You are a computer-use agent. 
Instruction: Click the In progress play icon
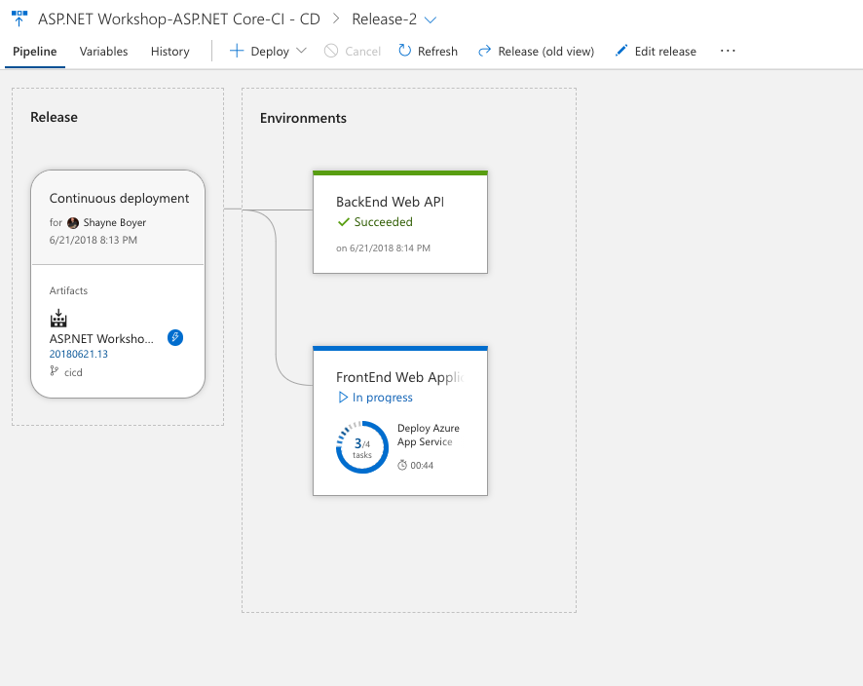click(x=343, y=397)
